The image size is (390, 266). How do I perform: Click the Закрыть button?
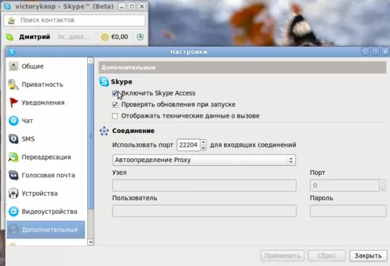368,256
